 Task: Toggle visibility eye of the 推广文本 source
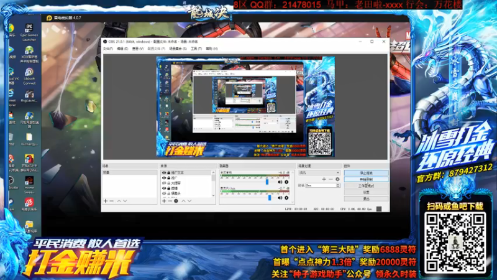click(x=164, y=173)
